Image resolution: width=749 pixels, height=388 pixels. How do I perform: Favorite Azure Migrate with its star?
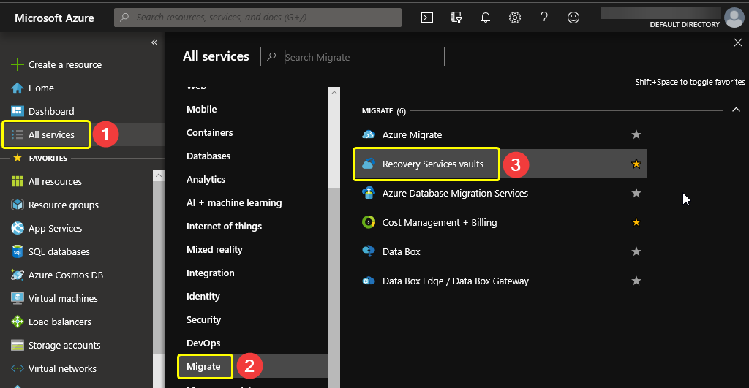tap(636, 134)
